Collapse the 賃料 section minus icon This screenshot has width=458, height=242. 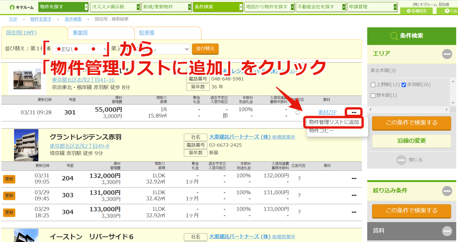coord(447,231)
